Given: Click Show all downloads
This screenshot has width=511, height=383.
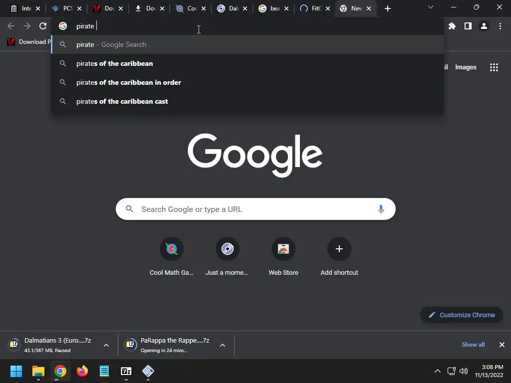Looking at the screenshot, I should point(473,345).
